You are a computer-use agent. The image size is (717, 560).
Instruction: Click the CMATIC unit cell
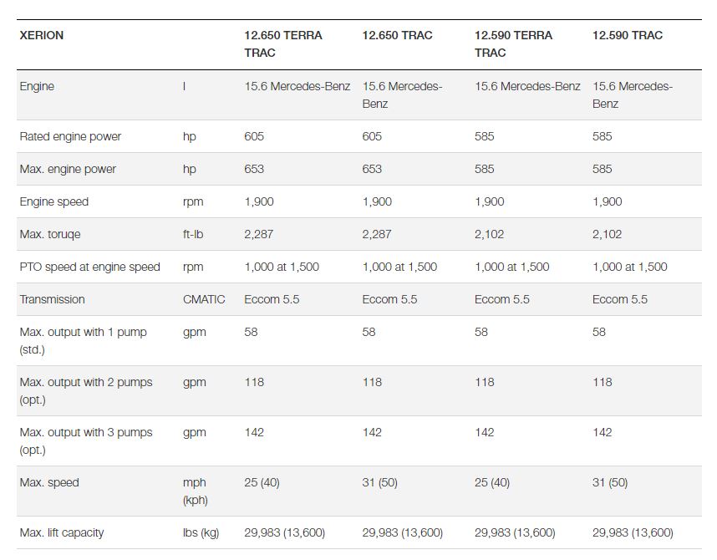pos(204,299)
